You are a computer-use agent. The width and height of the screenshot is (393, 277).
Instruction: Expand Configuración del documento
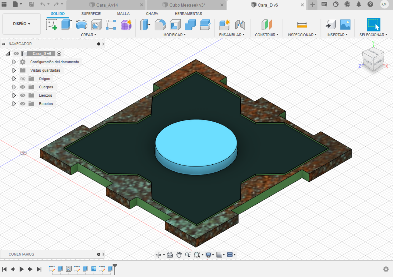pos(14,62)
